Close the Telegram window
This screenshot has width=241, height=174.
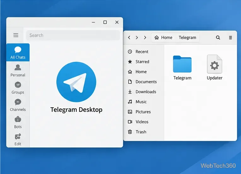[x=117, y=22]
